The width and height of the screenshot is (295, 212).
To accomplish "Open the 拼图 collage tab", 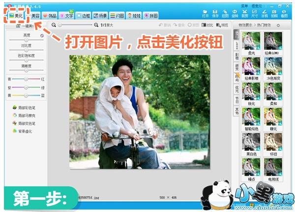I will pyautogui.click(x=150, y=16).
